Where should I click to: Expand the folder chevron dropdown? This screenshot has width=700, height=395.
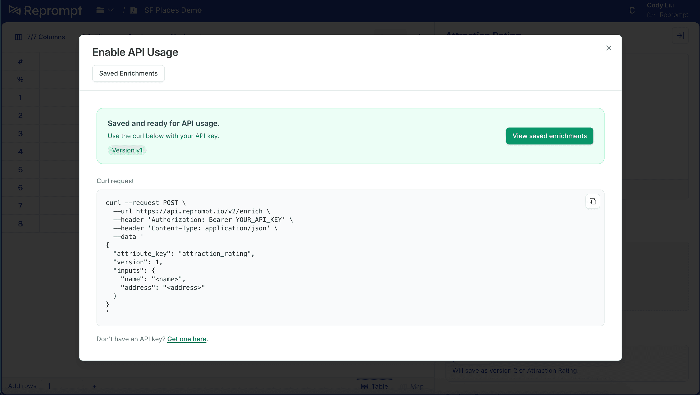[x=111, y=10]
